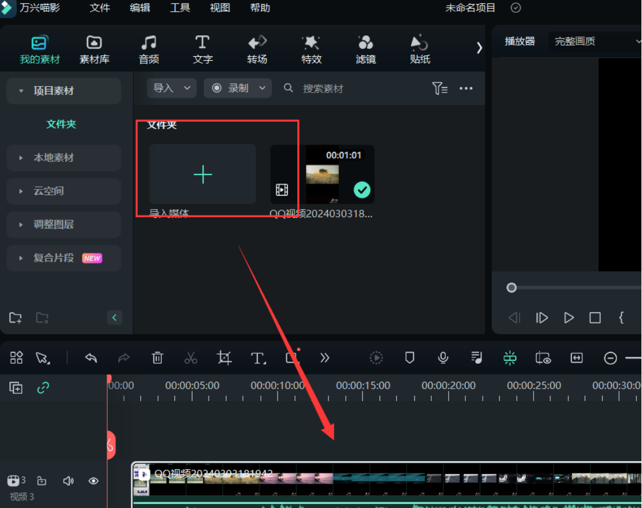This screenshot has width=642, height=508.
Task: Click the delete trash icon in timeline toolbar
Action: [157, 358]
